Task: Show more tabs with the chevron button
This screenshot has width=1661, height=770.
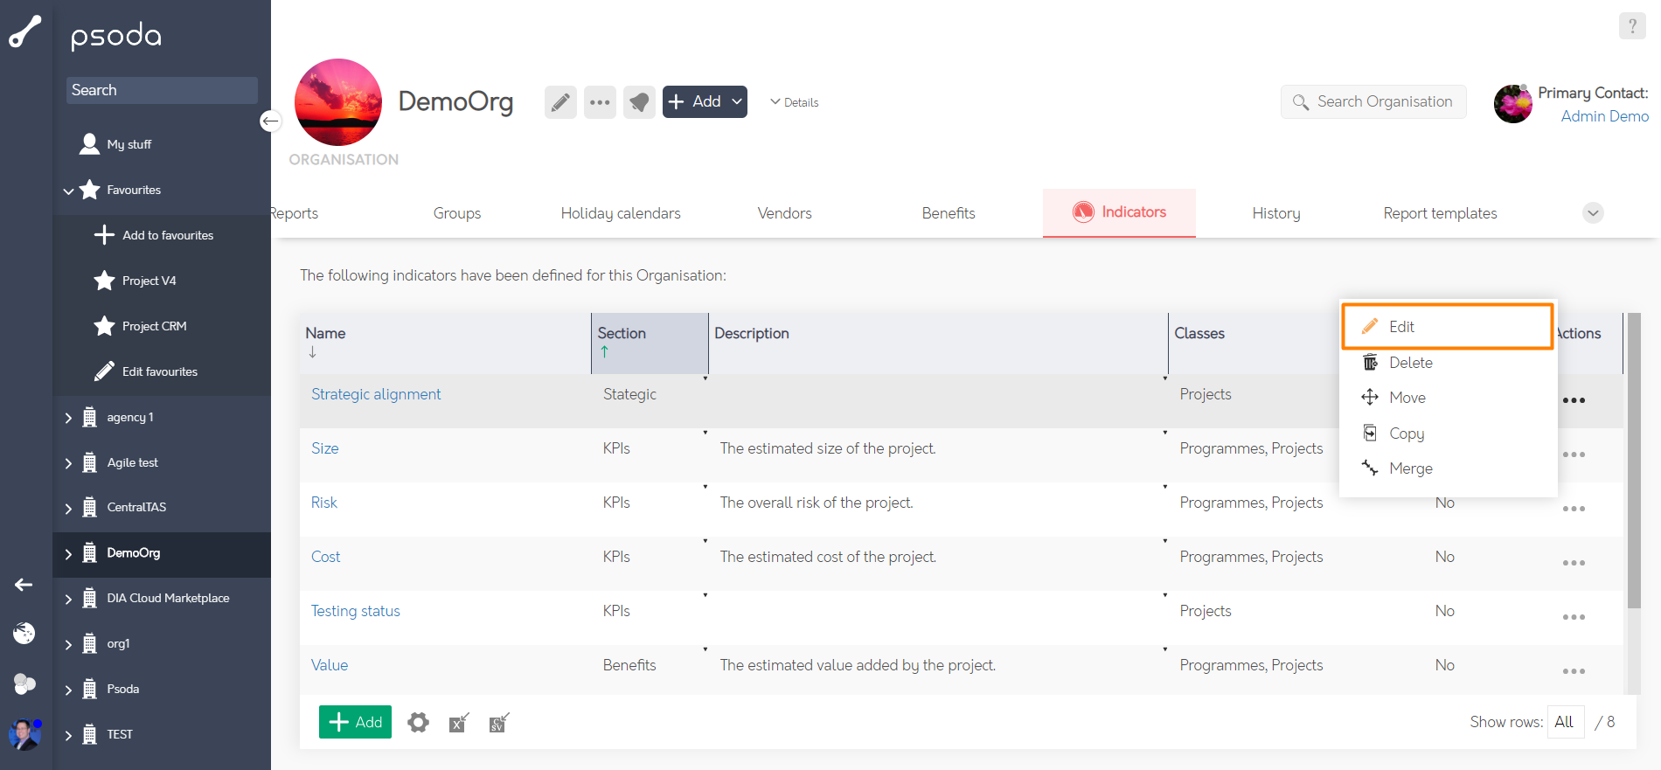Action: [1593, 213]
